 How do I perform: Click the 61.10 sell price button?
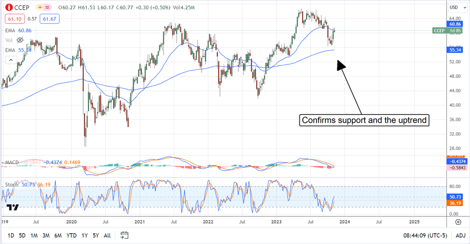(x=15, y=19)
